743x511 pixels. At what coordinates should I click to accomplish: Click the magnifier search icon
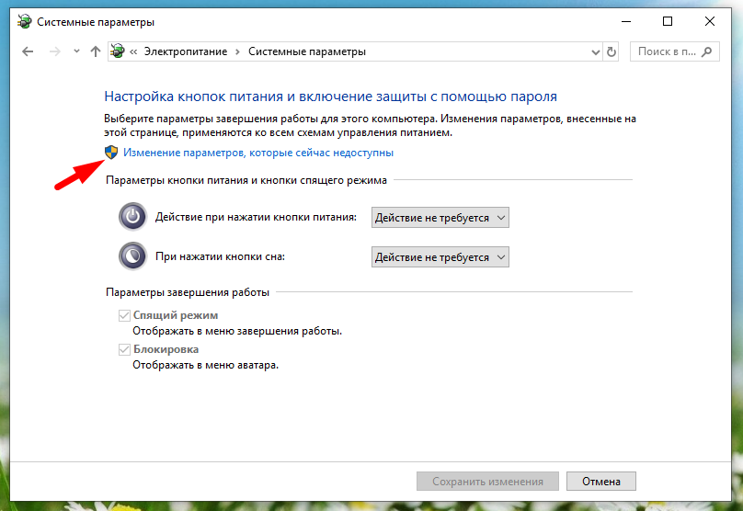(x=706, y=51)
